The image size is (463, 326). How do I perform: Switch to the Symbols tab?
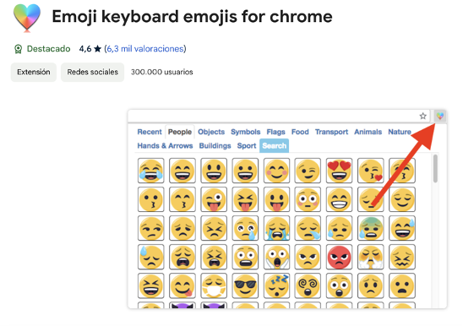pos(245,132)
